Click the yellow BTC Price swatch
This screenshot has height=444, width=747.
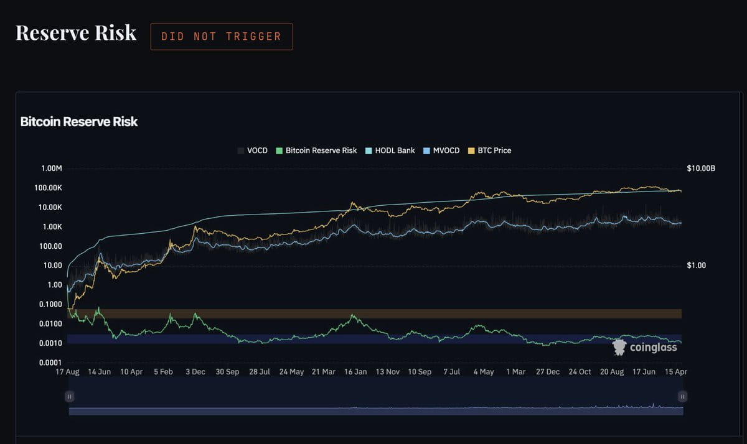tap(471, 150)
